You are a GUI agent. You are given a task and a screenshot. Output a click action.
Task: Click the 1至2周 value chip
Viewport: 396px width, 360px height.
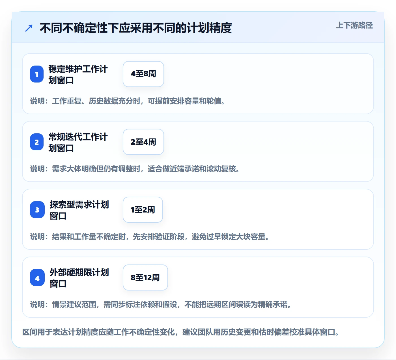(143, 210)
